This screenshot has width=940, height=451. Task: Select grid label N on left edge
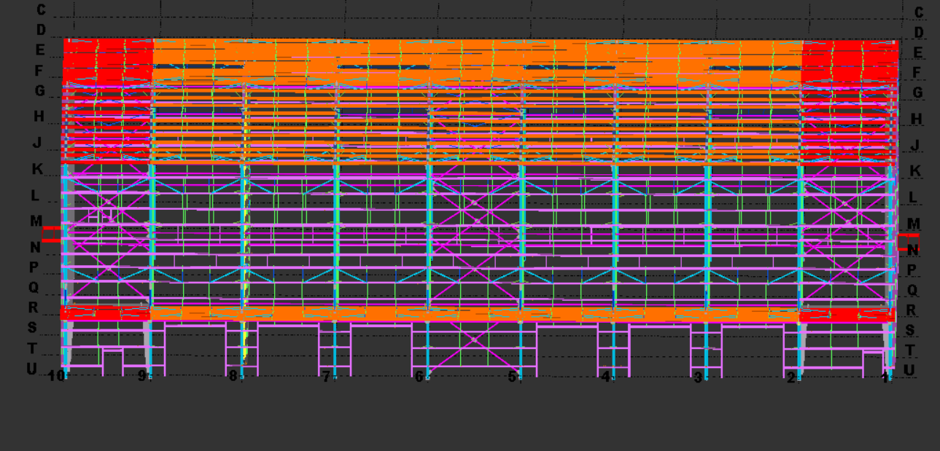tap(35, 247)
